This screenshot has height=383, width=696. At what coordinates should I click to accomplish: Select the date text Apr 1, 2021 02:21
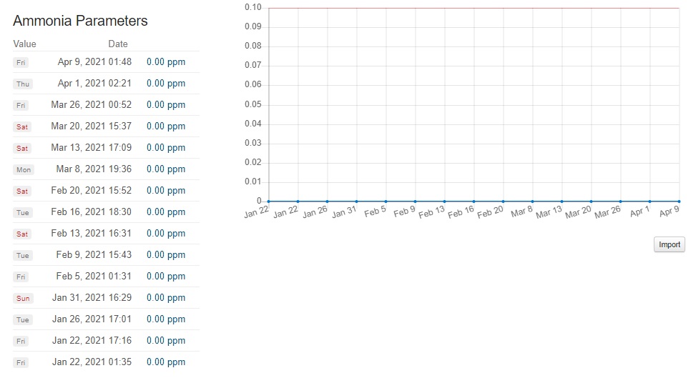pos(94,84)
